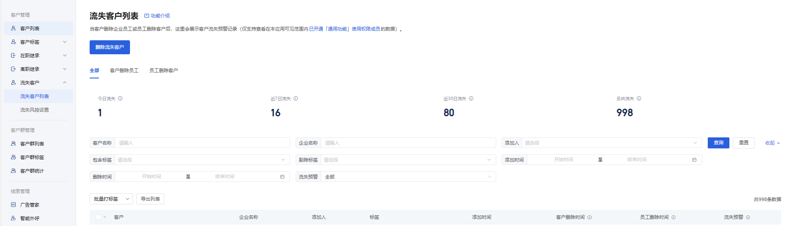
Task: Open the 添加人 dropdown
Action: point(612,143)
